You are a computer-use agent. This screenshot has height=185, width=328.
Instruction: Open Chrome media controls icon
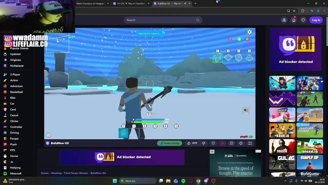(312, 11)
